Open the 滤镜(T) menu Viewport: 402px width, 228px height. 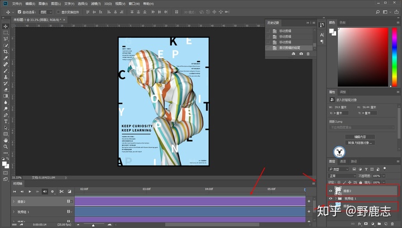click(96, 3)
